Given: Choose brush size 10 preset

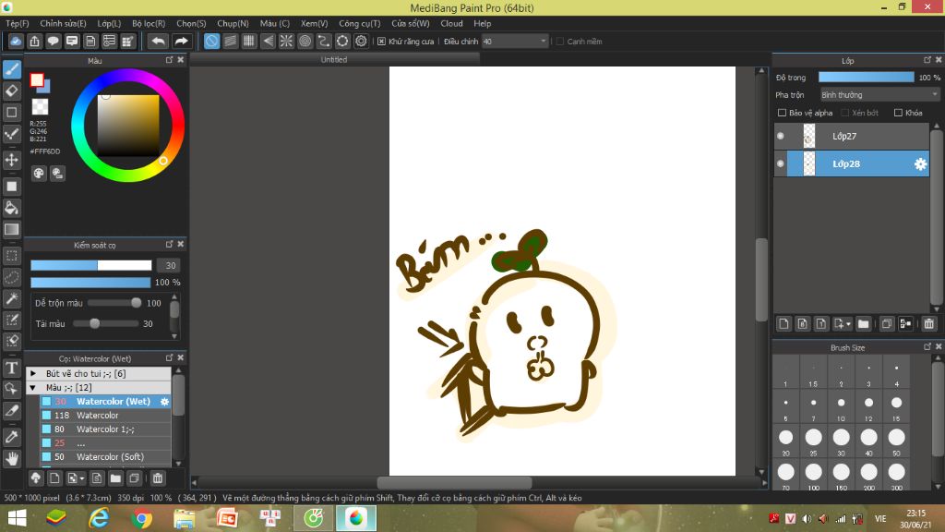Looking at the screenshot, I should click(841, 406).
